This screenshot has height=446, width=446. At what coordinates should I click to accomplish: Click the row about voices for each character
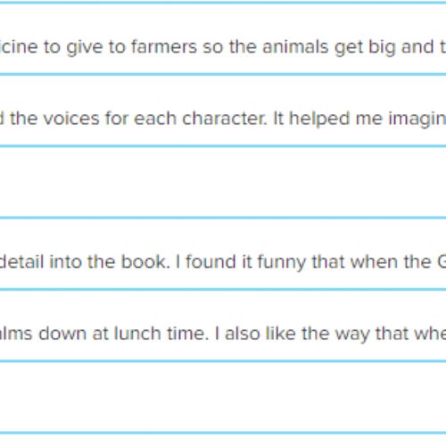click(x=223, y=110)
